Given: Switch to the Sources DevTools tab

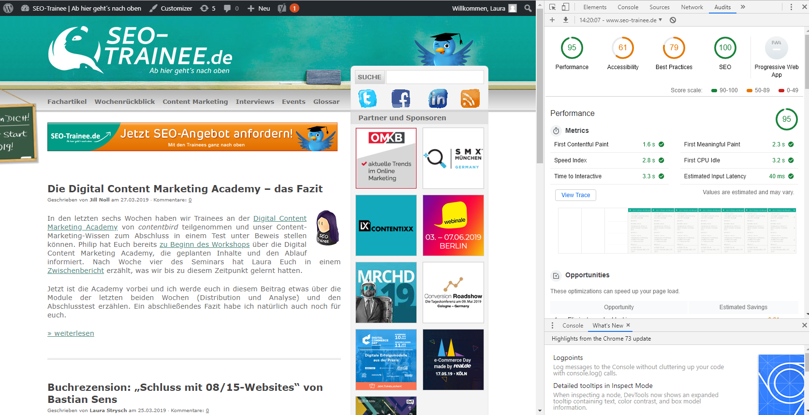Looking at the screenshot, I should [660, 7].
